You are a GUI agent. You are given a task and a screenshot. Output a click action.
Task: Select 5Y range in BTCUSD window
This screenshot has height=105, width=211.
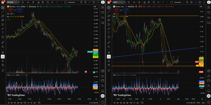[31, 103]
